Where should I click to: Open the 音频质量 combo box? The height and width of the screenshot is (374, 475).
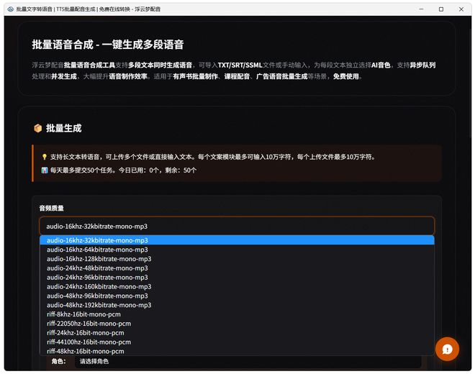[237, 227]
